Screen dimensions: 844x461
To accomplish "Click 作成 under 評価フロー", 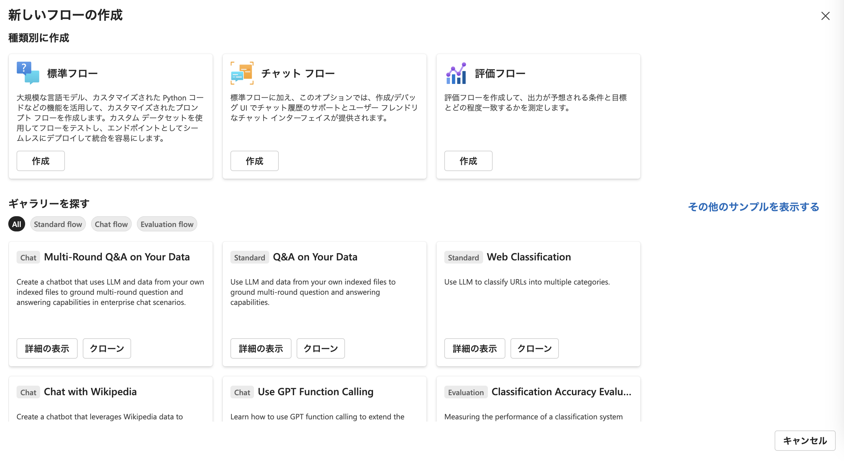I will click(468, 161).
